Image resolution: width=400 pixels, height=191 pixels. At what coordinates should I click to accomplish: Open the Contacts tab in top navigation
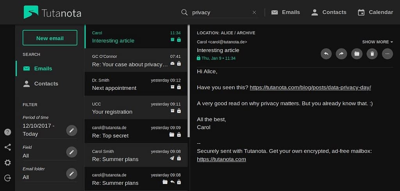(329, 12)
